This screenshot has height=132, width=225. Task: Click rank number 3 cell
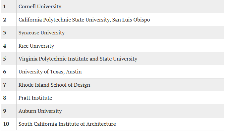9,32
